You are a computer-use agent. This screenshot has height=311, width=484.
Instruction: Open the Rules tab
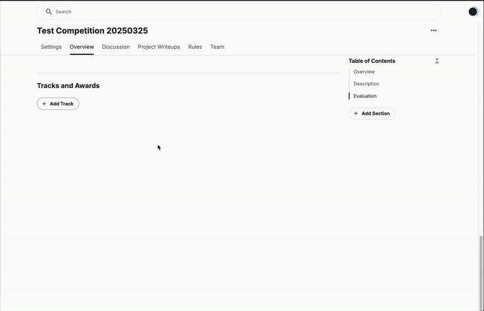coord(195,47)
